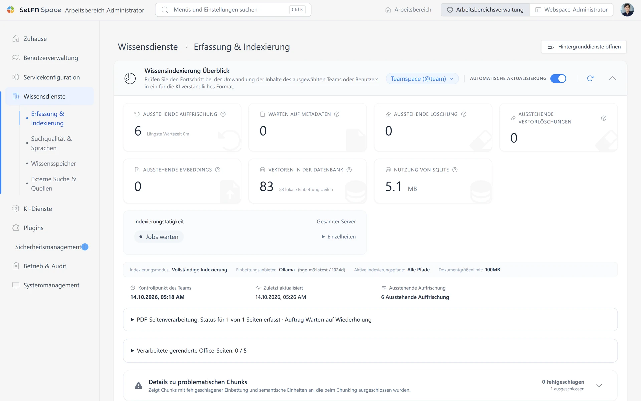Click the Betrieb & Audit clipboard icon
This screenshot has height=401, width=641.
[16, 266]
